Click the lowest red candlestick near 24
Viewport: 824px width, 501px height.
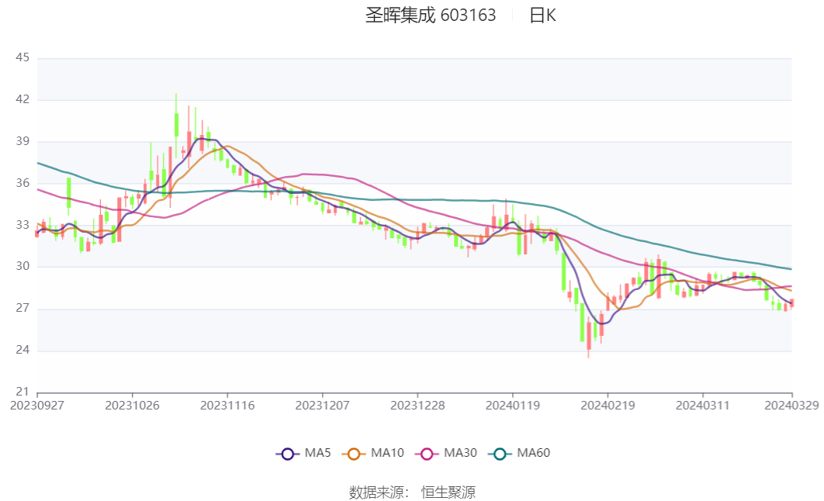(589, 336)
